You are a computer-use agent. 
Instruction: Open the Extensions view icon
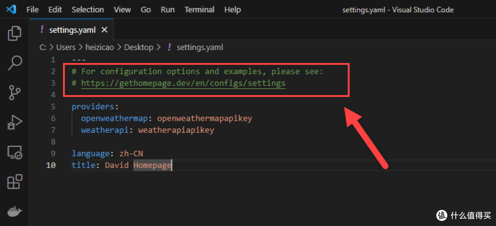15,182
